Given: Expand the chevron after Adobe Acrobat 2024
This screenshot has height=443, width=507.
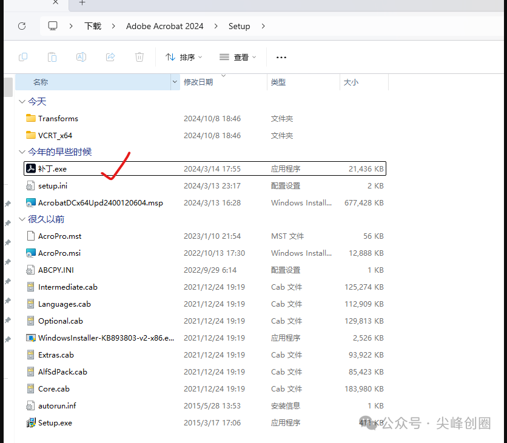Looking at the screenshot, I should point(216,26).
